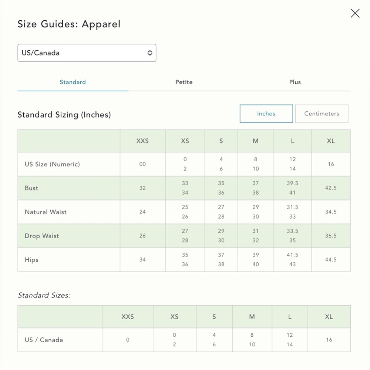Select the 44.5 hips measurement cell

click(331, 260)
